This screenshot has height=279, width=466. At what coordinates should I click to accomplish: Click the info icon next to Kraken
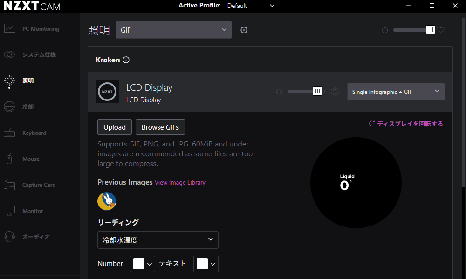point(126,60)
